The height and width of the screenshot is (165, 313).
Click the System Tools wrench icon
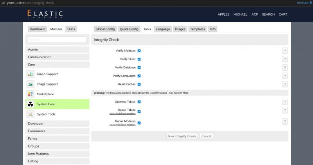tap(31, 114)
